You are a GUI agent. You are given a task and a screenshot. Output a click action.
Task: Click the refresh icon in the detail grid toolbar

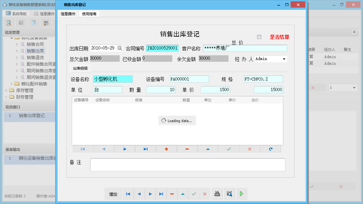click(270, 149)
